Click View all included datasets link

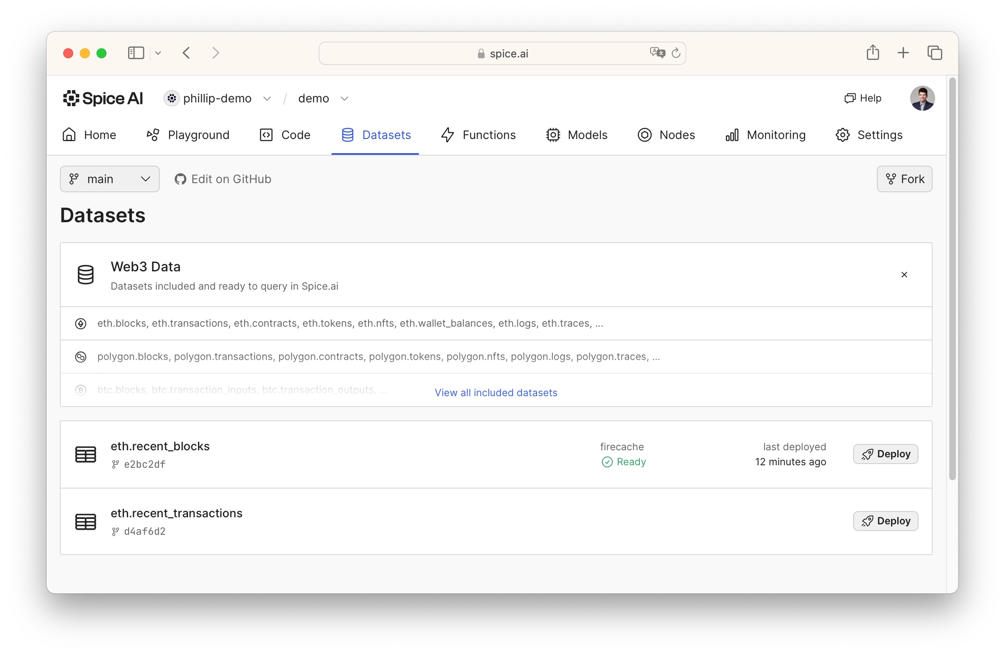pos(496,392)
